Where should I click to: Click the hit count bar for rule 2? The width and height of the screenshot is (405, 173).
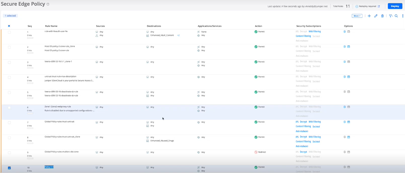pos(30,53)
